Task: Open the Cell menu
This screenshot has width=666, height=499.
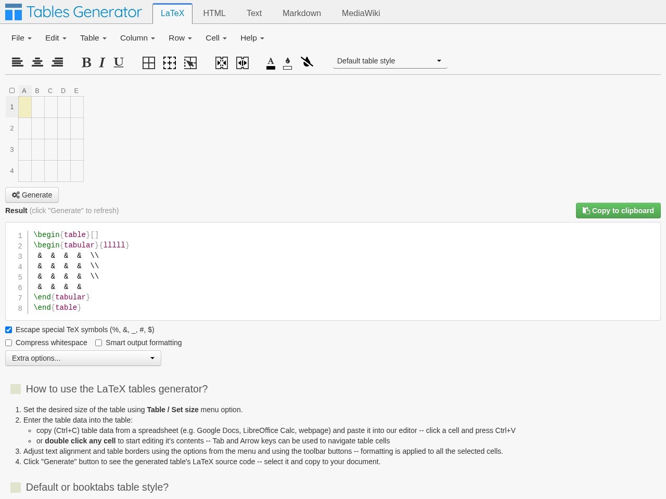Action: (216, 38)
